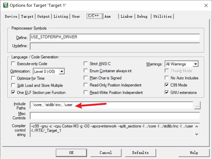Uncheck One ELF Section per Function
Viewport: 212px width, 159px height.
pos(13,93)
